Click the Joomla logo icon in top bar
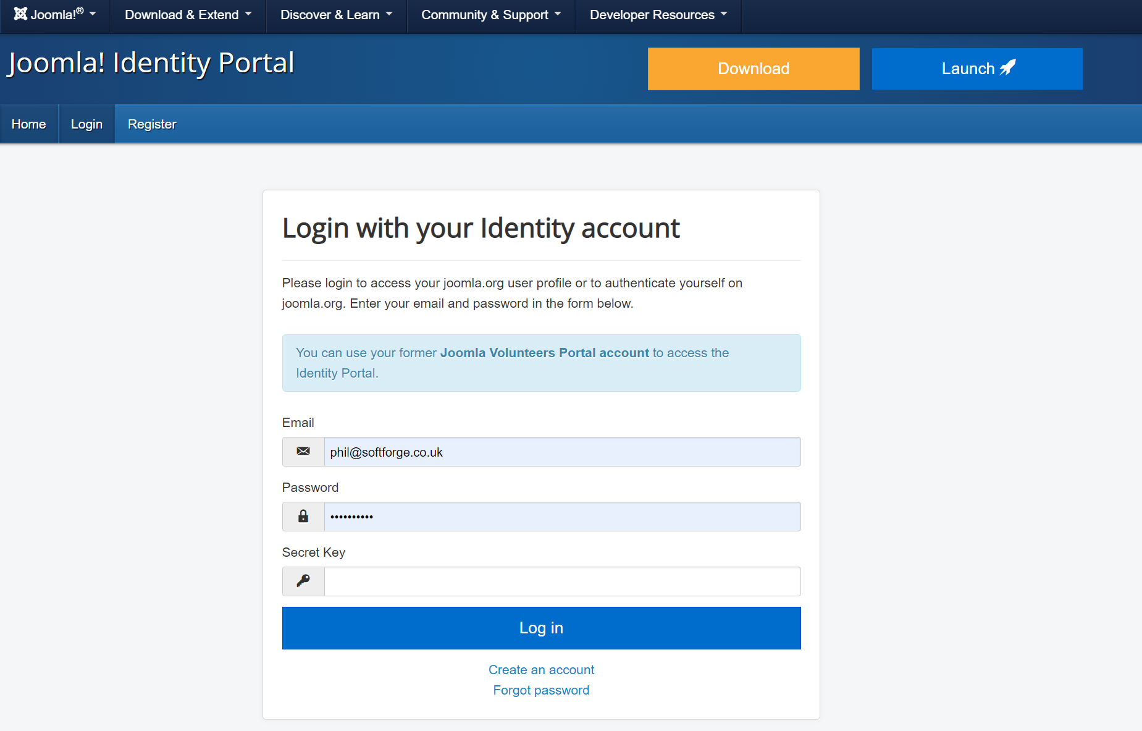Image resolution: width=1142 pixels, height=731 pixels. (x=20, y=14)
